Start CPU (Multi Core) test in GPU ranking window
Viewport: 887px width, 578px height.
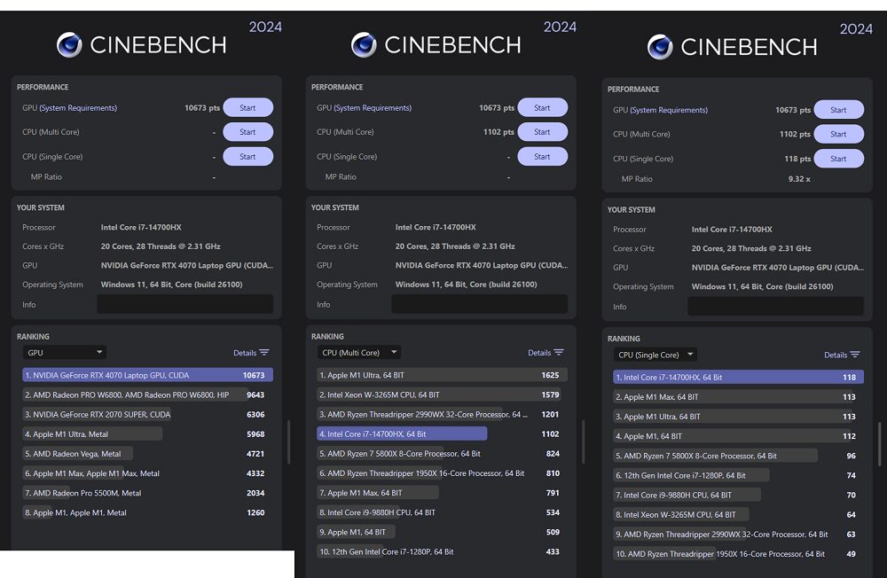pyautogui.click(x=247, y=132)
